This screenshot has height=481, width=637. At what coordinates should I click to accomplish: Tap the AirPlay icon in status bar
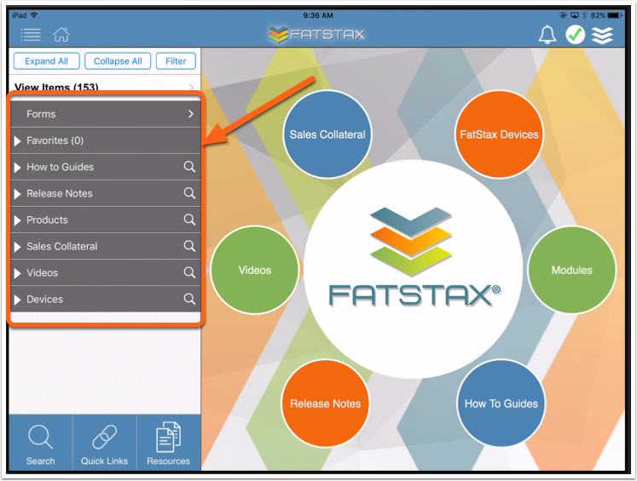point(575,15)
